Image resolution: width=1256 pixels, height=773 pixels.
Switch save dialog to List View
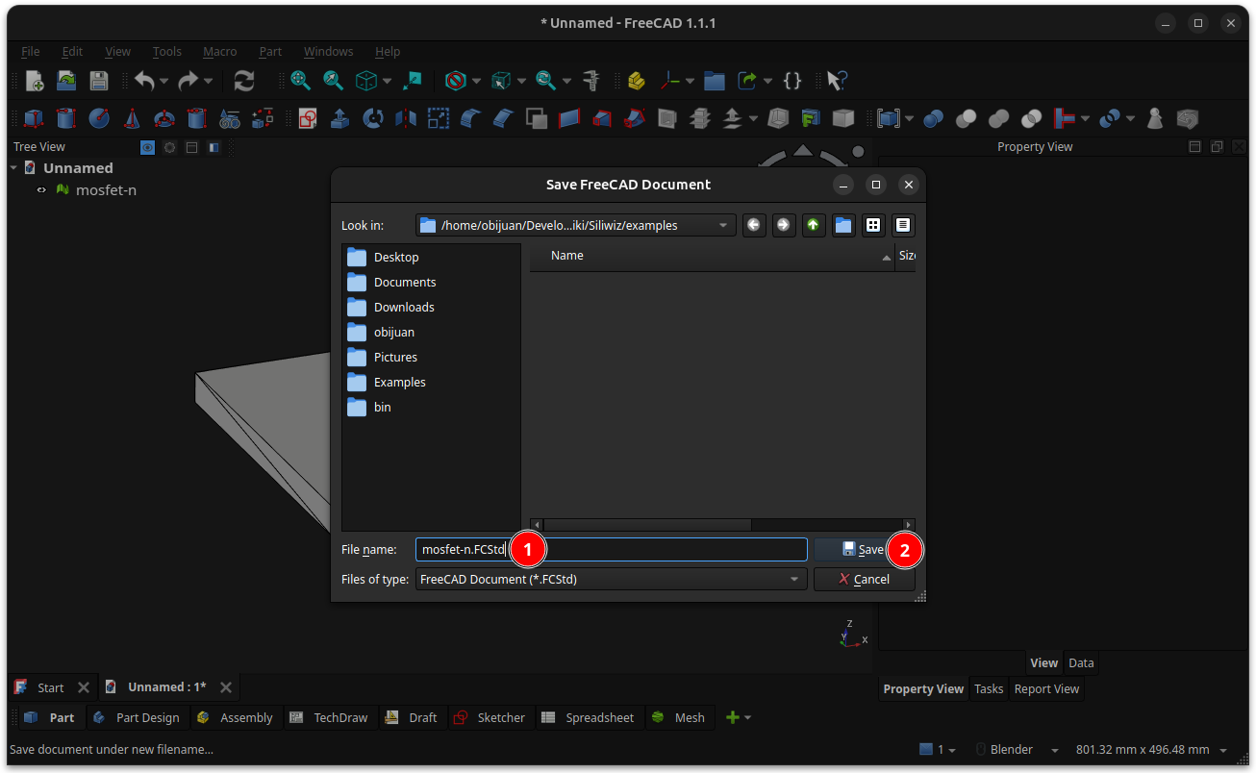(x=873, y=225)
